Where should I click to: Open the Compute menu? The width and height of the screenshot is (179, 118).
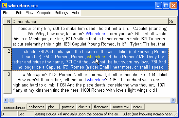pos(44,13)
